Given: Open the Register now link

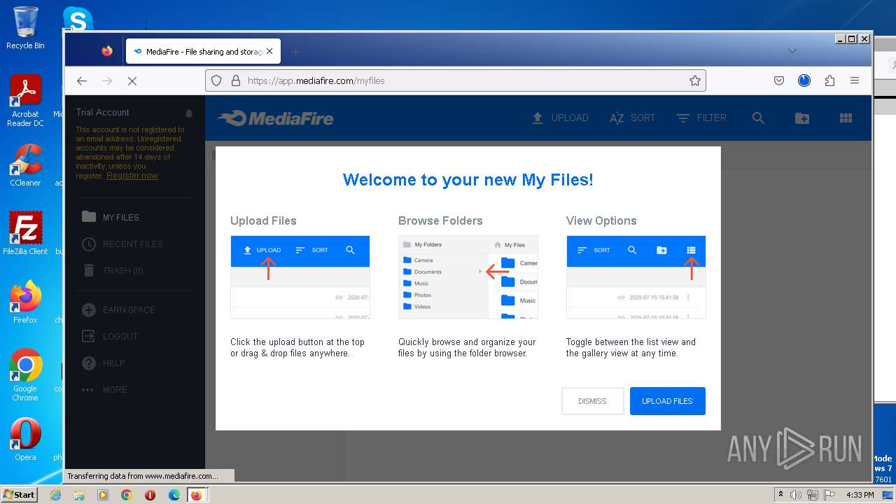Looking at the screenshot, I should [x=132, y=176].
